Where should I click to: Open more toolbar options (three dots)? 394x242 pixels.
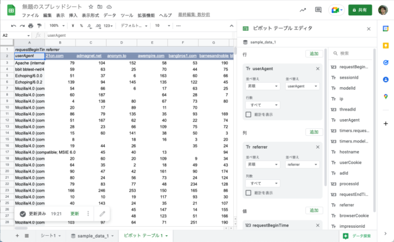click(x=179, y=26)
